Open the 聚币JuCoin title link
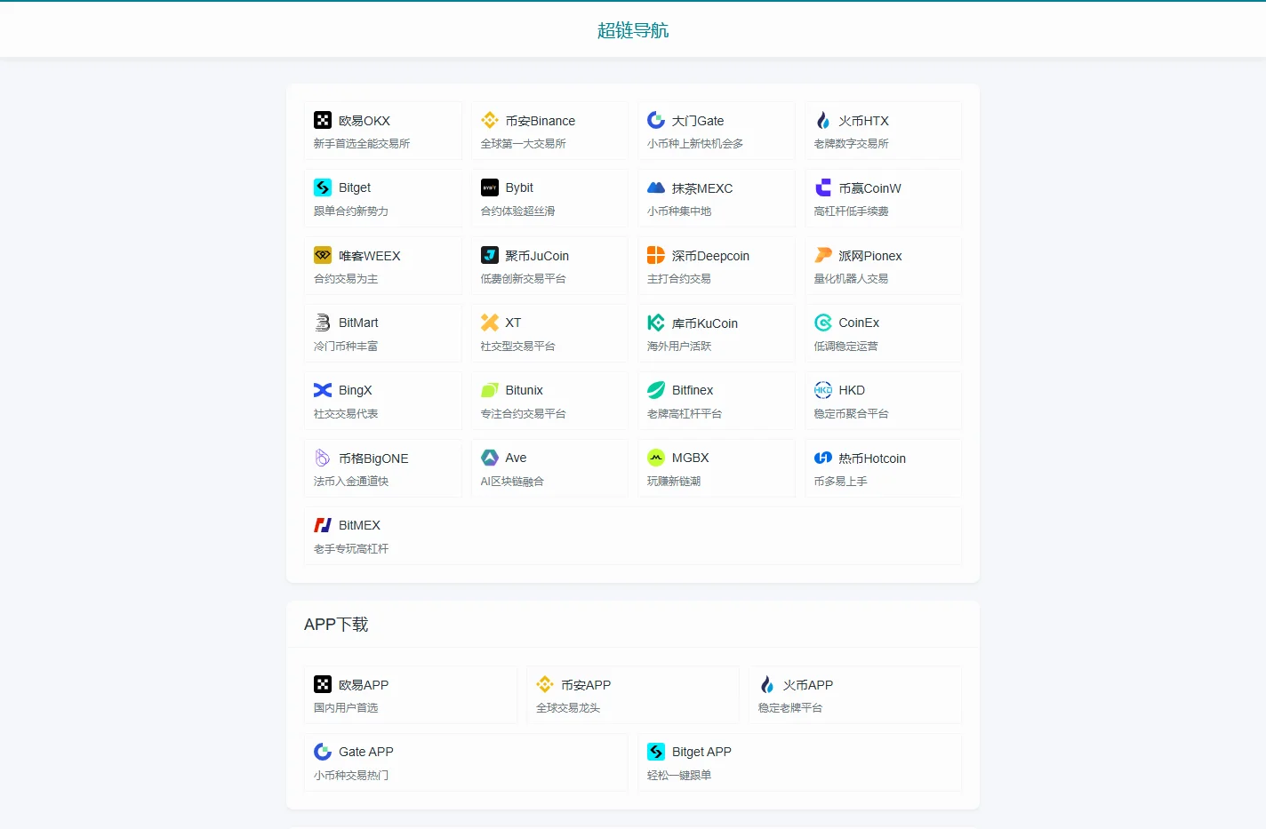The width and height of the screenshot is (1266, 829). (x=537, y=256)
